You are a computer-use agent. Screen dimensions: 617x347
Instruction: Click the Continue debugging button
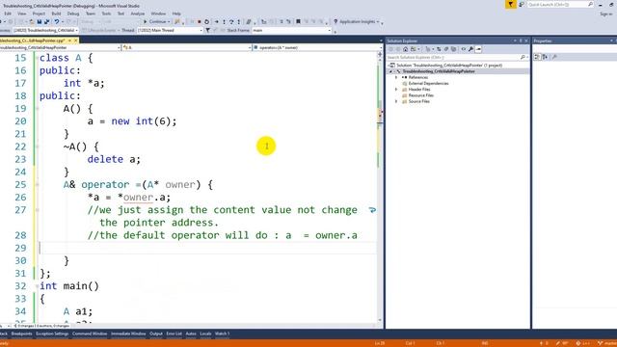(x=156, y=21)
